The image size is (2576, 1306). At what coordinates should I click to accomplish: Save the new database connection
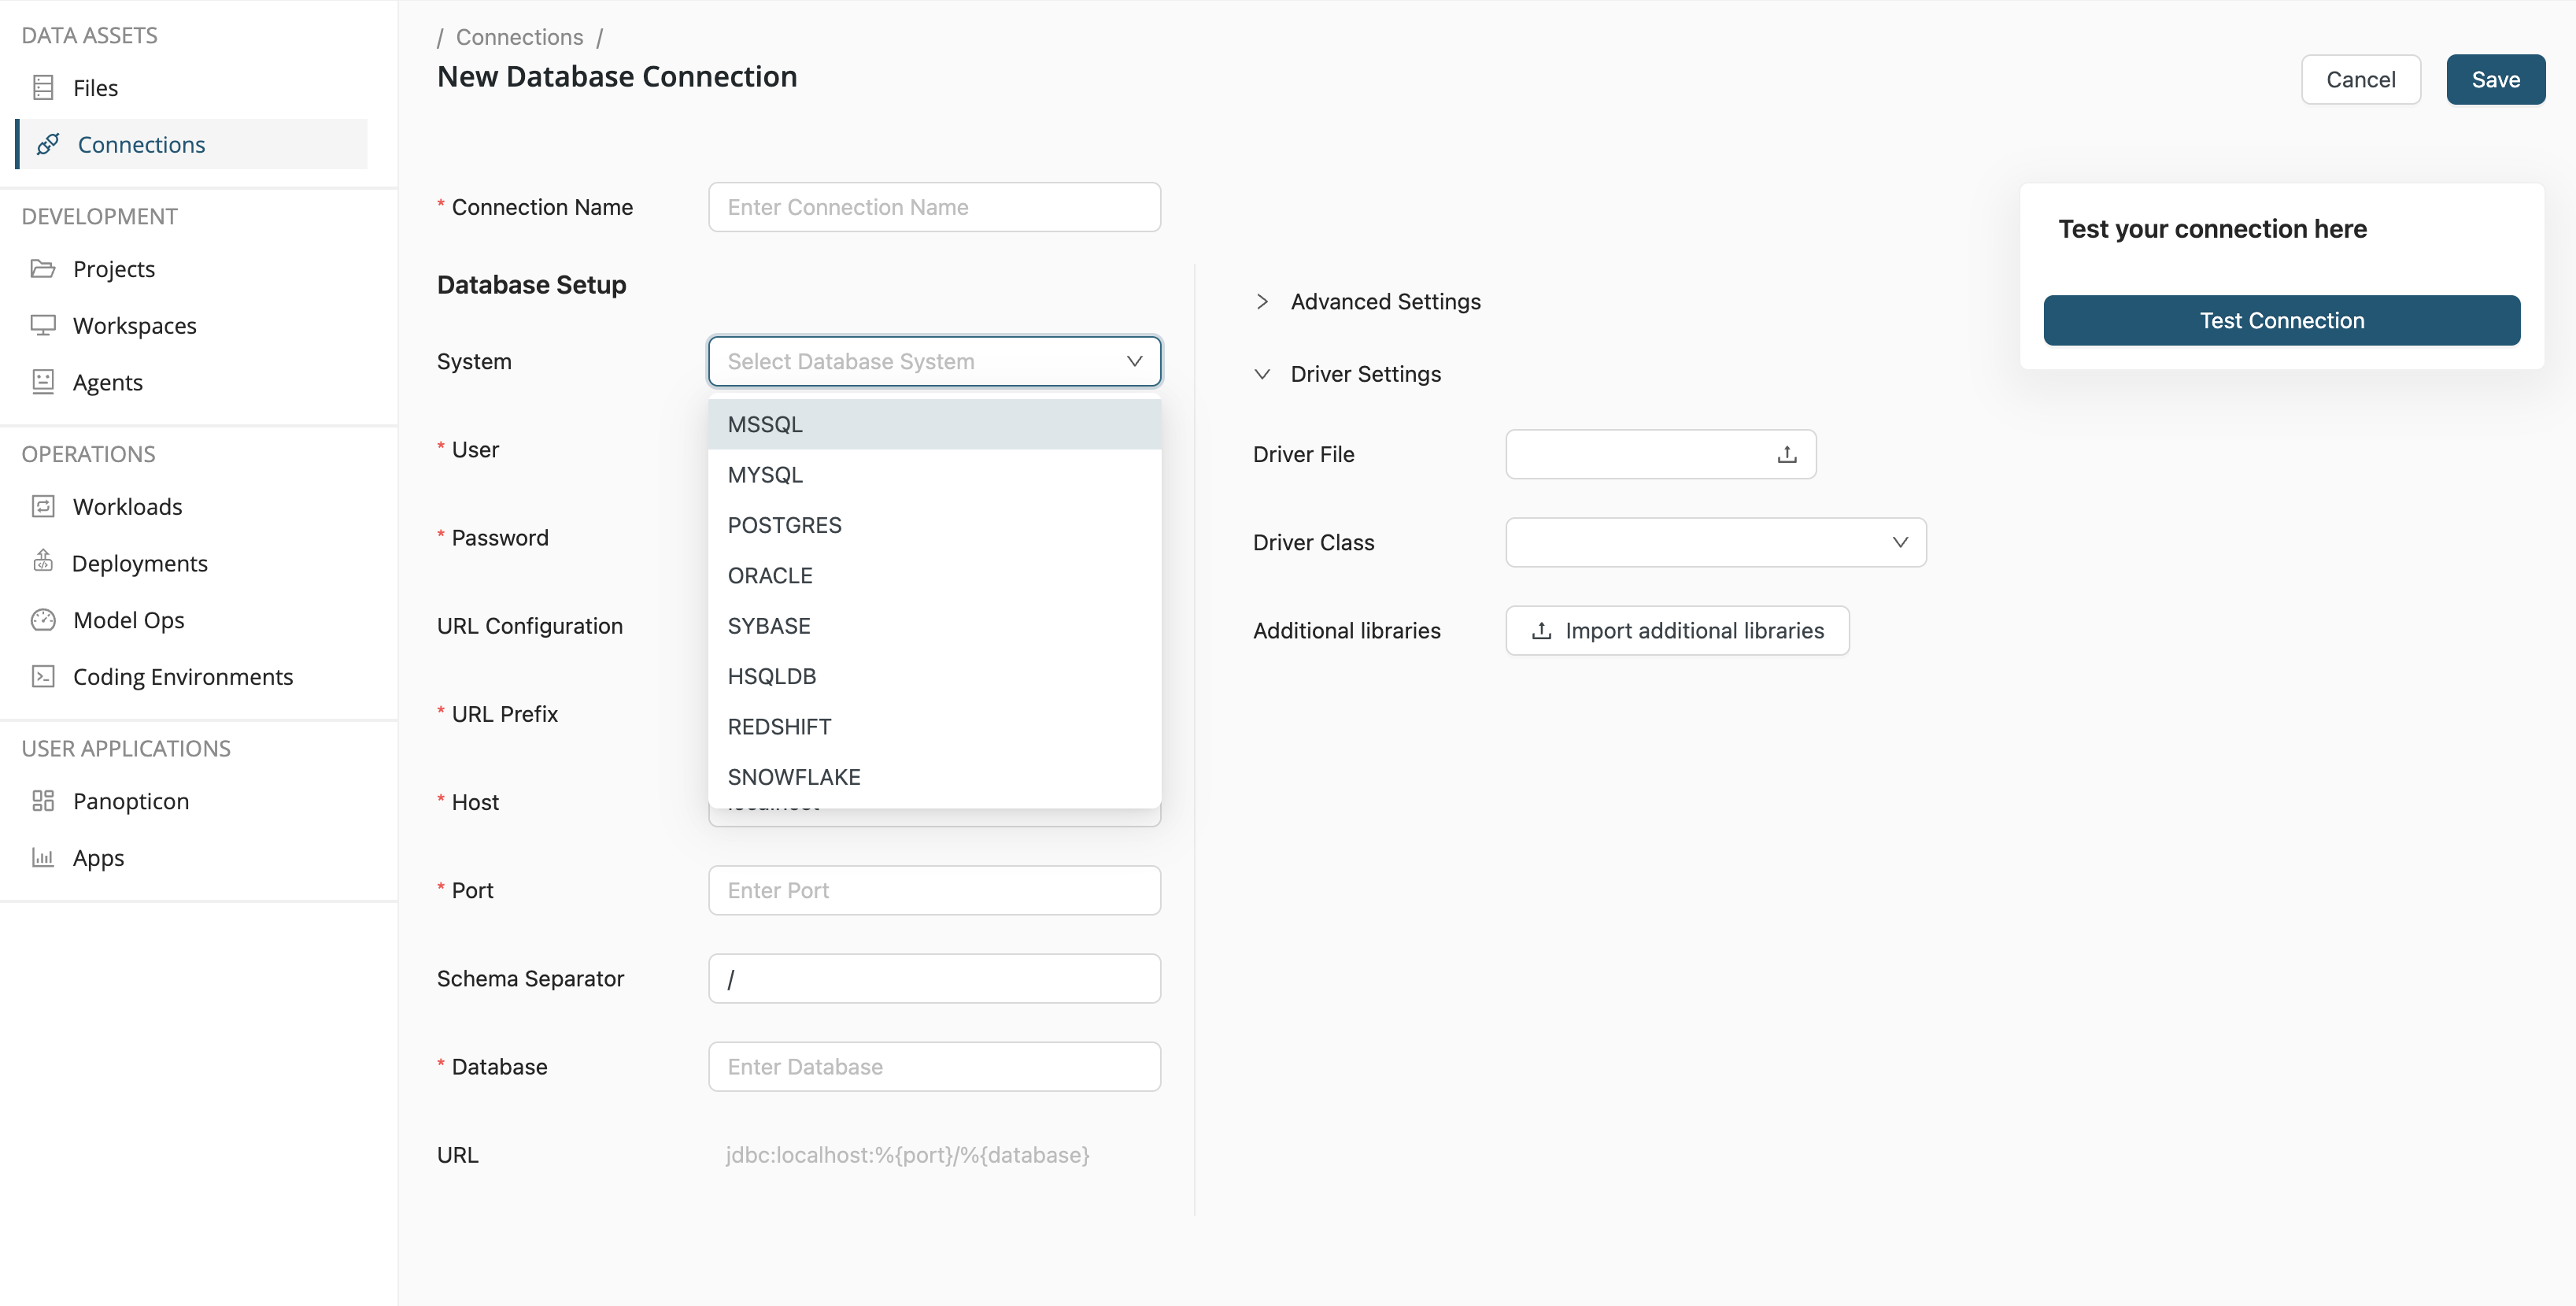(x=2494, y=80)
